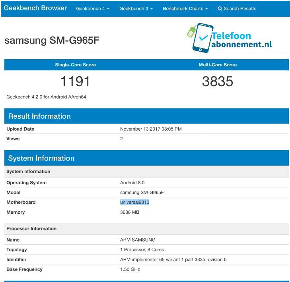Image resolution: width=290 pixels, height=282 pixels.
Task: Click the Views count value 2
Action: click(x=121, y=139)
